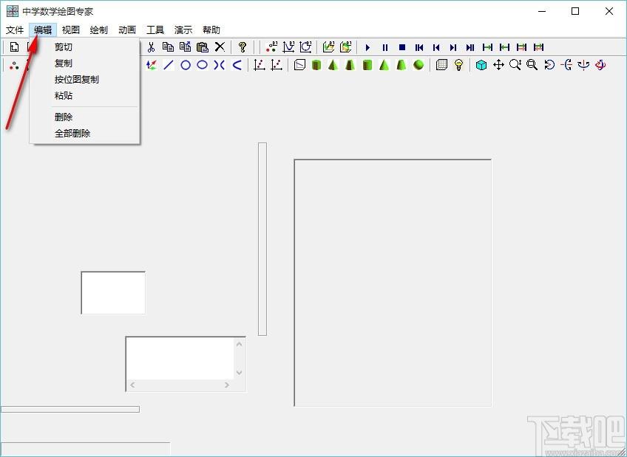Click the play animation button
The width and height of the screenshot is (627, 457).
click(x=368, y=47)
